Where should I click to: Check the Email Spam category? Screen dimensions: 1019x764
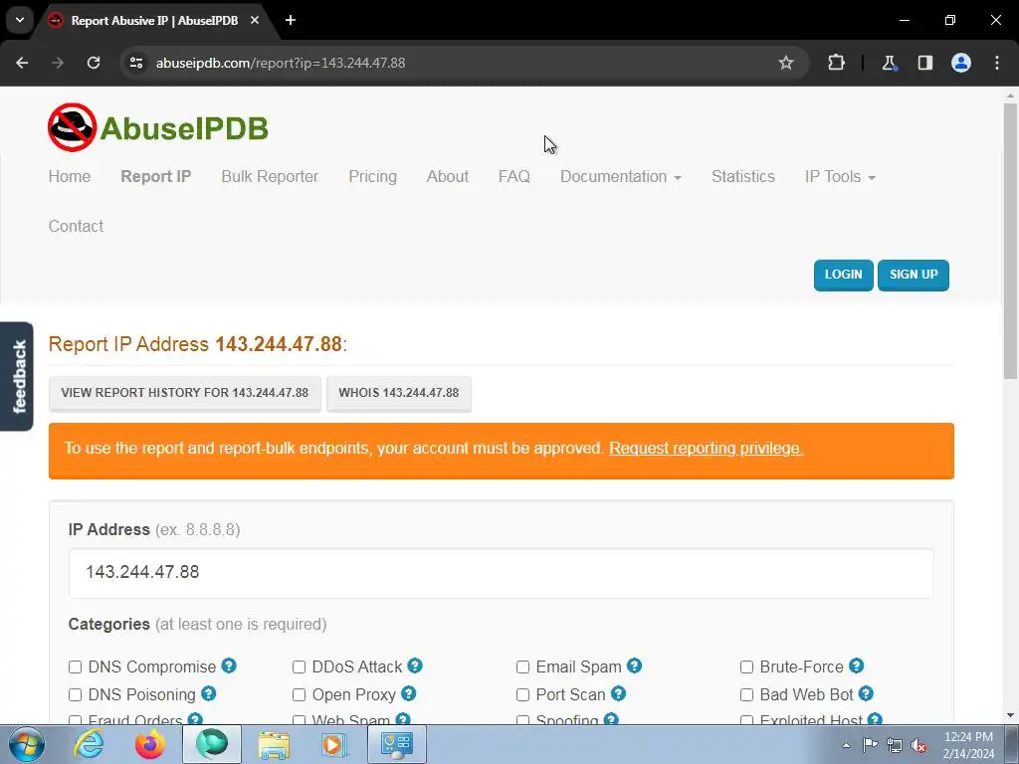522,668
